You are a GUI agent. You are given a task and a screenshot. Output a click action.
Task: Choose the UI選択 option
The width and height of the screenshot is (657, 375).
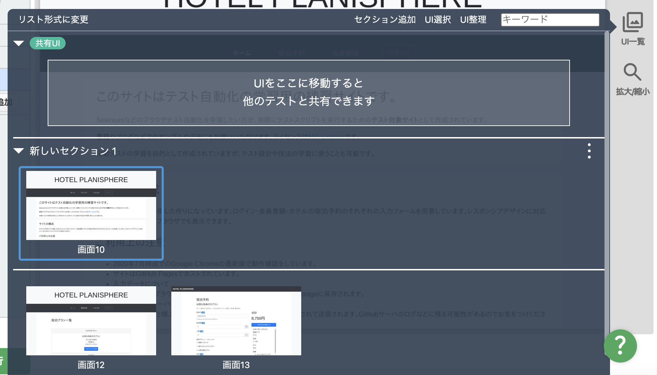(438, 19)
